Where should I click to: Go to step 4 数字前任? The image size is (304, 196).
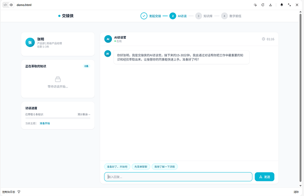(224, 16)
